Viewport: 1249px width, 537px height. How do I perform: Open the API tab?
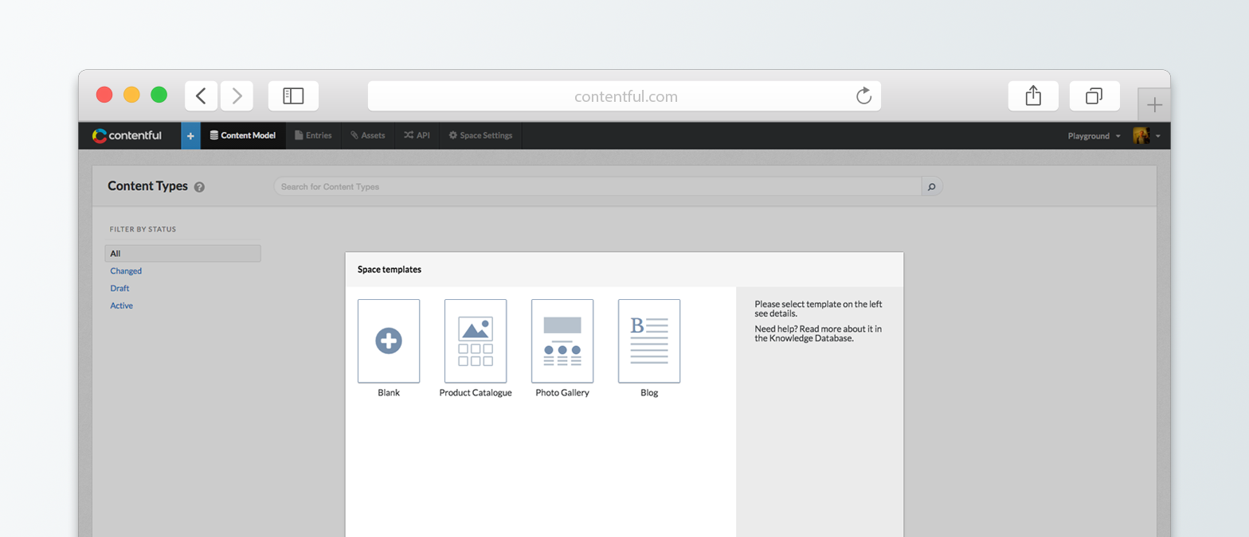pos(417,136)
